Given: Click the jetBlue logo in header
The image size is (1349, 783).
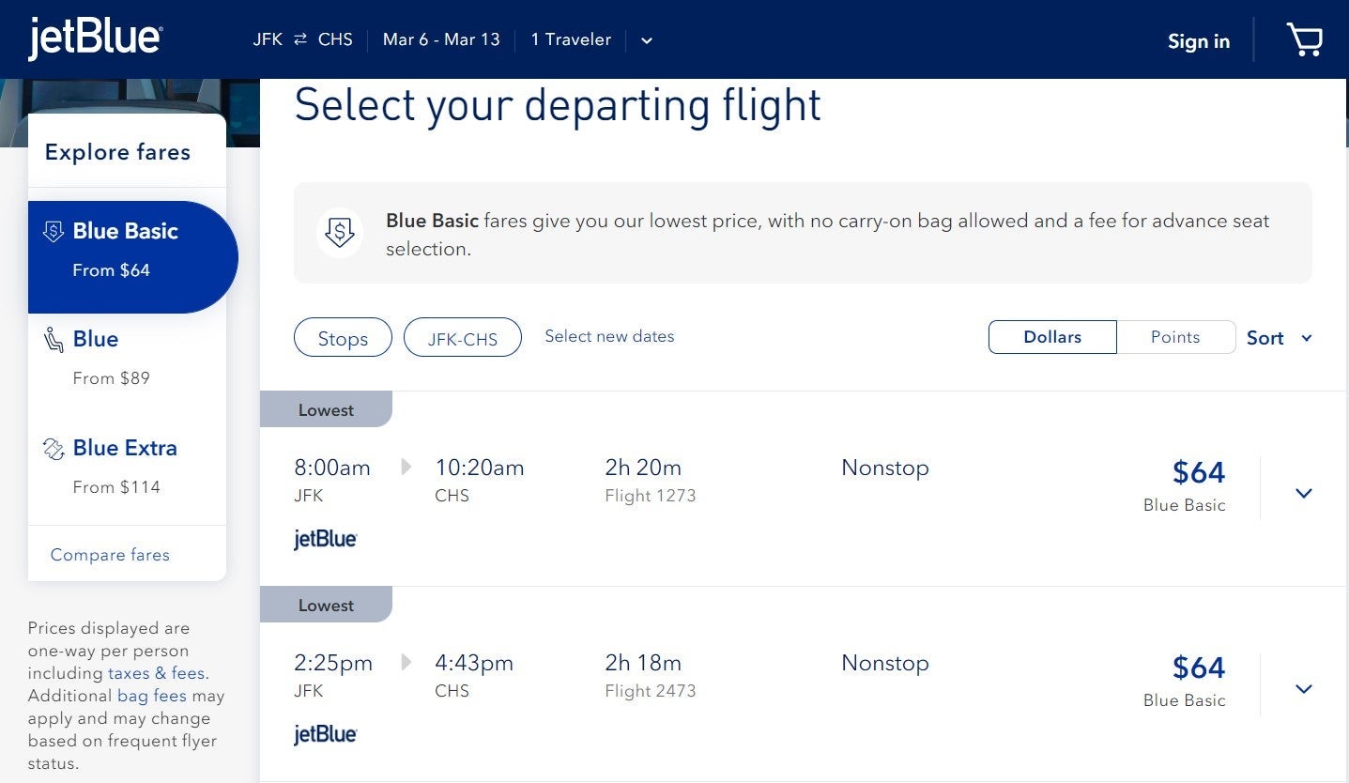Looking at the screenshot, I should pos(95,39).
